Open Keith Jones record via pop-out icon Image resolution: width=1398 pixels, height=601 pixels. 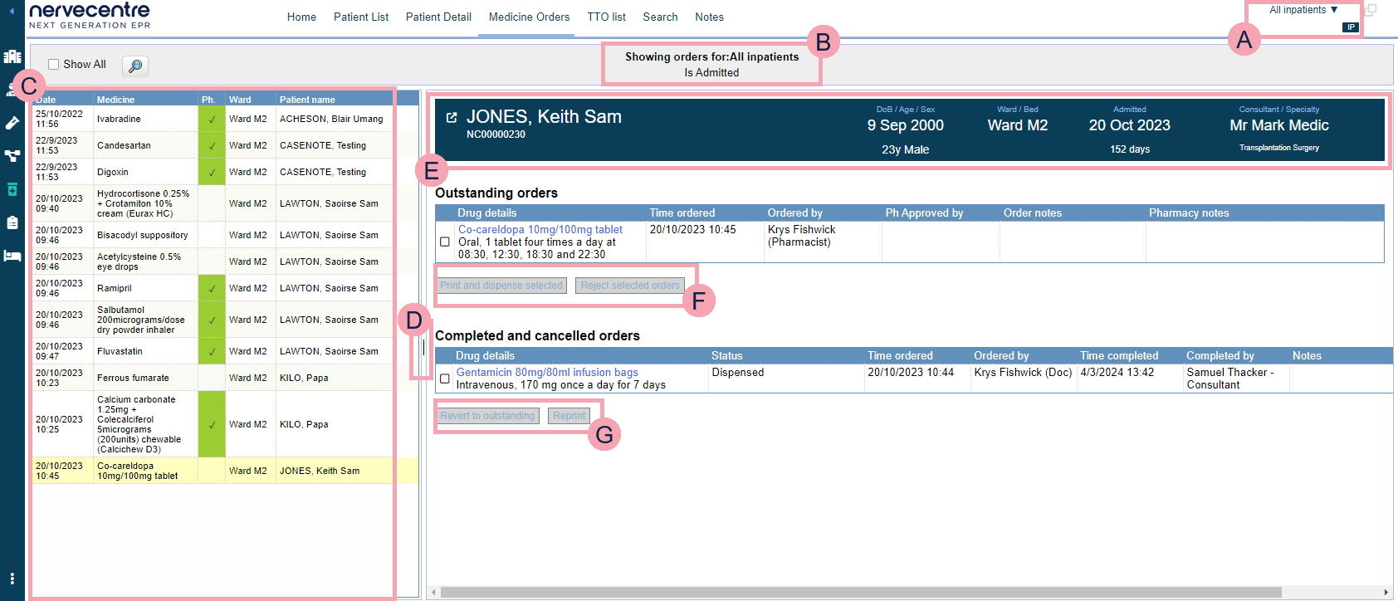[452, 118]
